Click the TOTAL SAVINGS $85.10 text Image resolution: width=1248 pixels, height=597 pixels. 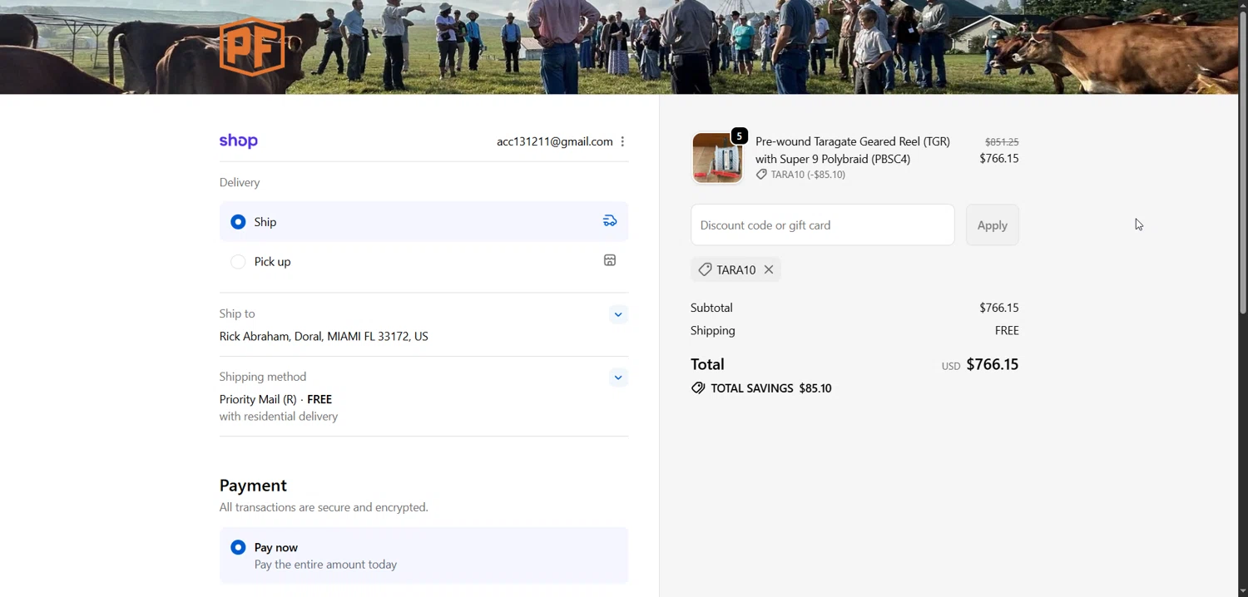pos(771,388)
